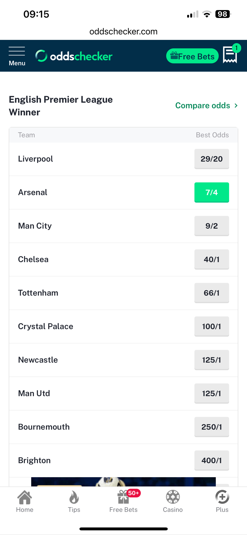
Task: Pick Chelsea at 40/1 odds
Action: 211,259
